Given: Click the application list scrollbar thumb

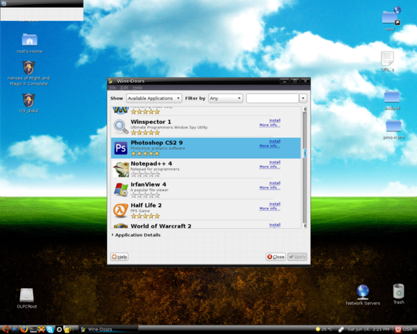Looking at the screenshot, I should (305, 153).
